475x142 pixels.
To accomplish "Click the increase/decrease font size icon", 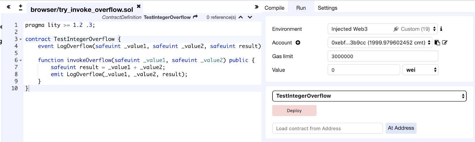I will click(x=20, y=7).
